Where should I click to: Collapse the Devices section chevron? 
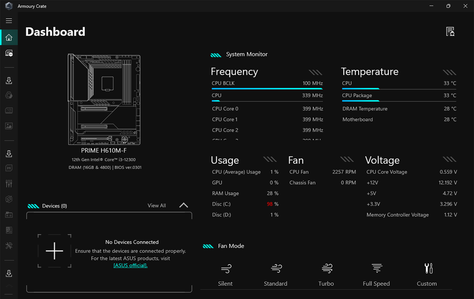point(183,205)
